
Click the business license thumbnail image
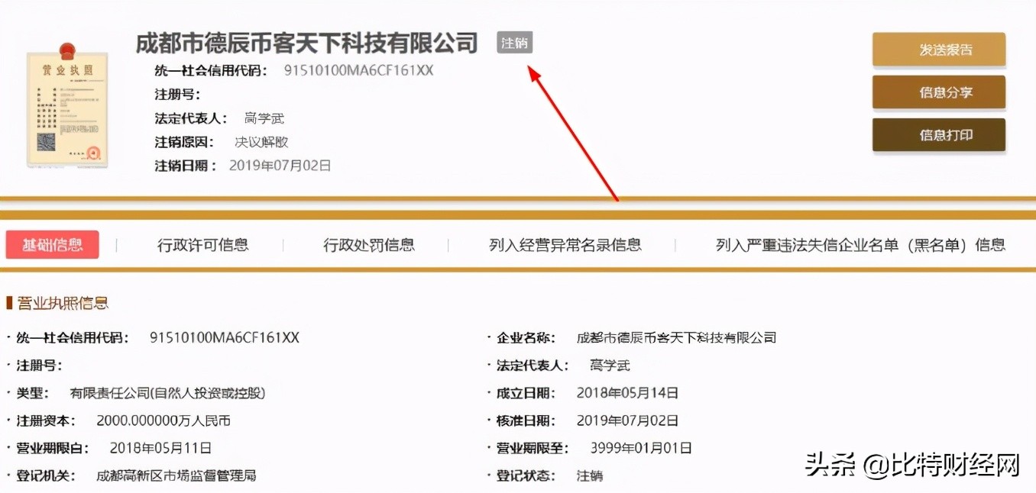(x=67, y=105)
